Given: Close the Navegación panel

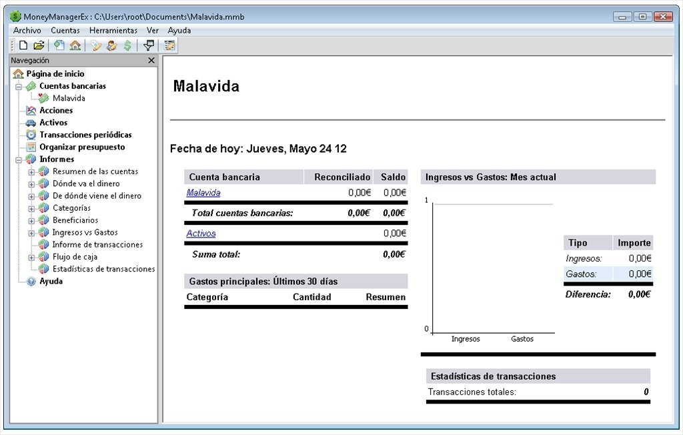Looking at the screenshot, I should (x=151, y=60).
